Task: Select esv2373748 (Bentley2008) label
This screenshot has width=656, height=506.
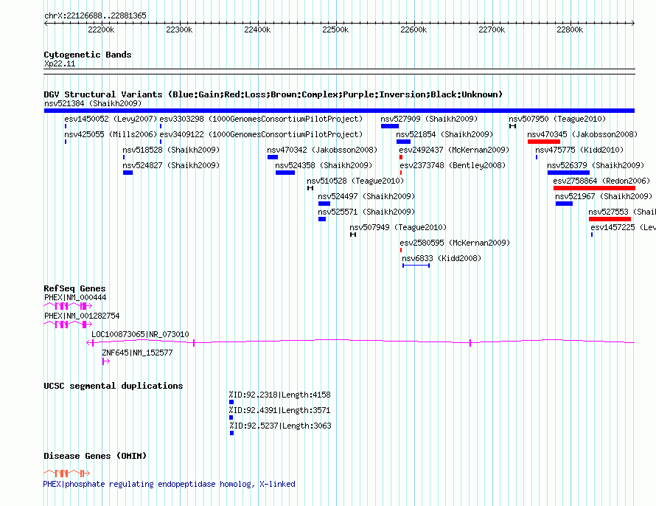Action: point(453,165)
